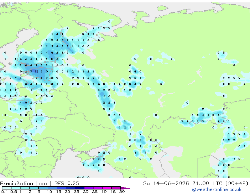250x193 pixels.
Task: Pick the lightest 0.1–0.5 mm legend swatch
Action: (7, 188)
